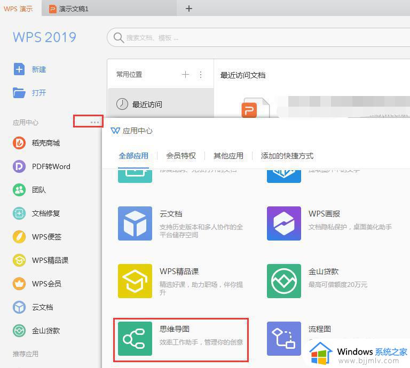Viewport: 410px width, 368px height.
Task: Open 金山贷款 in the left sidebar
Action: pyautogui.click(x=36, y=331)
